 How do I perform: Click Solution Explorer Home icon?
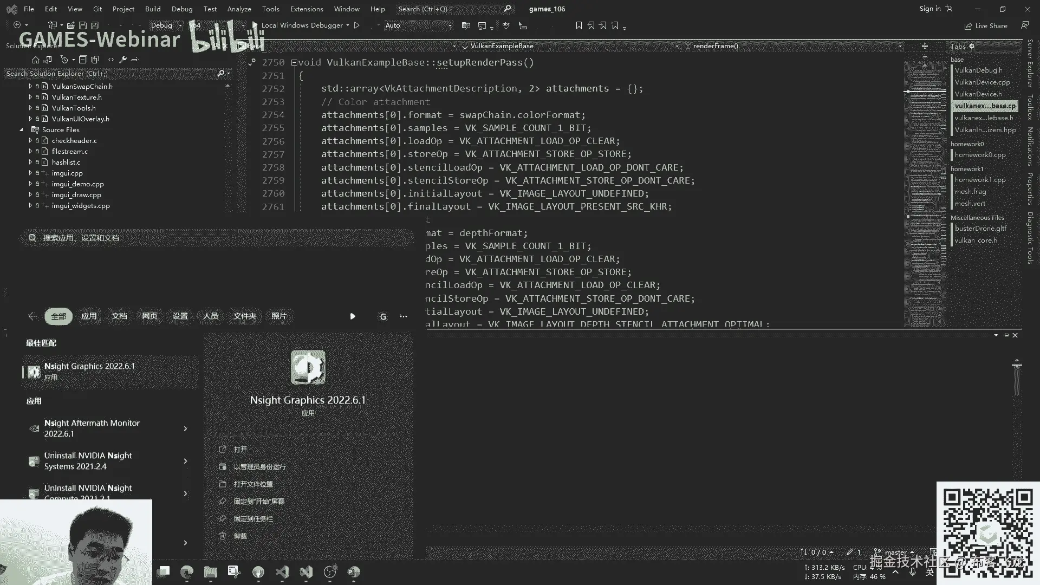coord(36,60)
